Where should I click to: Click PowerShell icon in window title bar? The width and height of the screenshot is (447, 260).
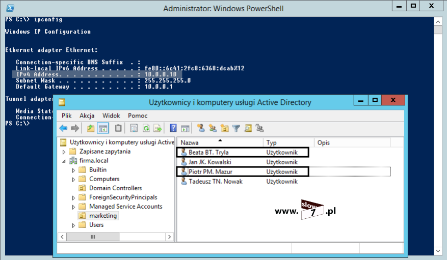point(10,8)
